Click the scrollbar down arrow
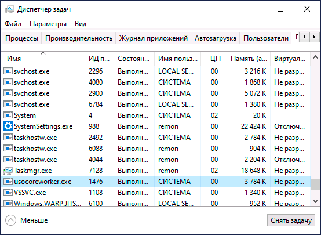321x235 pixels. (315, 201)
